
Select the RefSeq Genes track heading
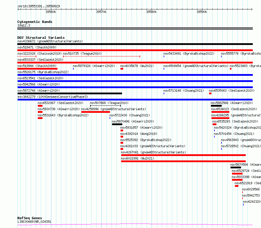30,218
